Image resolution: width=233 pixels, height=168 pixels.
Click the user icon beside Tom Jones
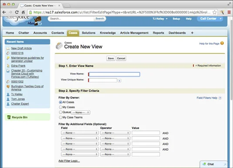8,99
